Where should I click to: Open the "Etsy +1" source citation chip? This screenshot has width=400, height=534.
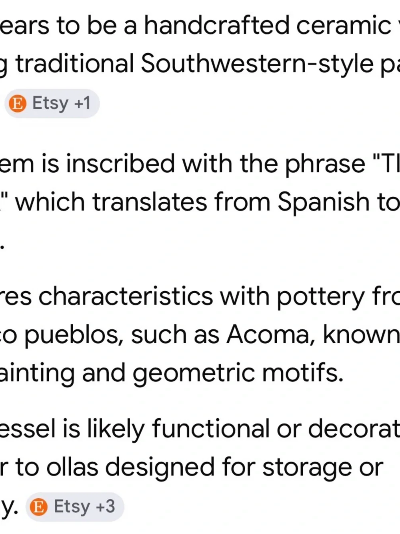pos(52,104)
